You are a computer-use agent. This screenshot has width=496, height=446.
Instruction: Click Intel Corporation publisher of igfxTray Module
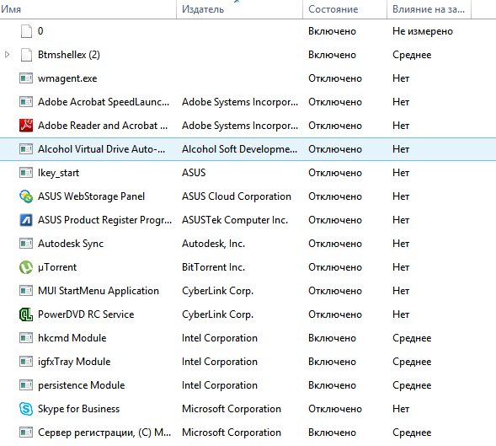tap(220, 362)
